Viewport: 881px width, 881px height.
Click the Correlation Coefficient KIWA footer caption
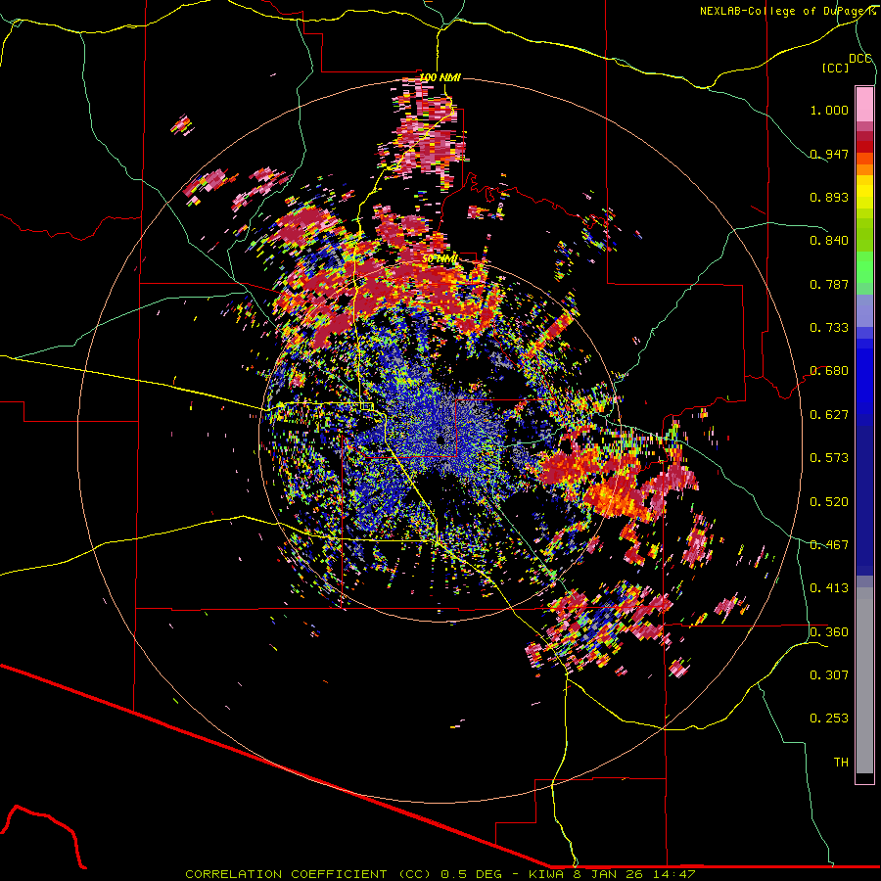(x=440, y=874)
